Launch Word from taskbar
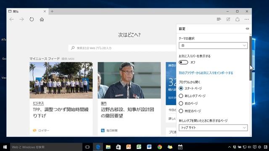Viewport: 269px width, 151px height. [149, 147]
